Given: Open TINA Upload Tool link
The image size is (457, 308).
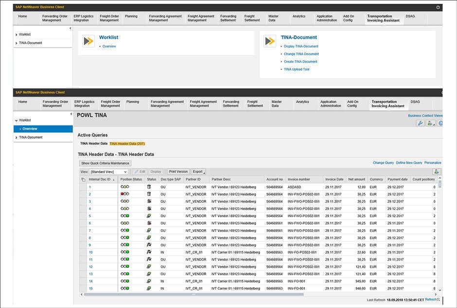Looking at the screenshot, I should click(x=297, y=69).
